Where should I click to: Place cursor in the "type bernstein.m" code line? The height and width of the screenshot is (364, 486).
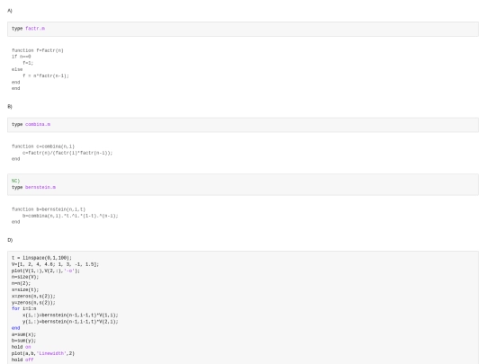(x=34, y=187)
